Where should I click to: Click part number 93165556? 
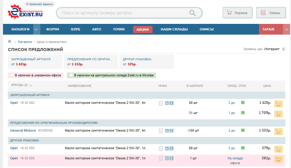[45, 130]
